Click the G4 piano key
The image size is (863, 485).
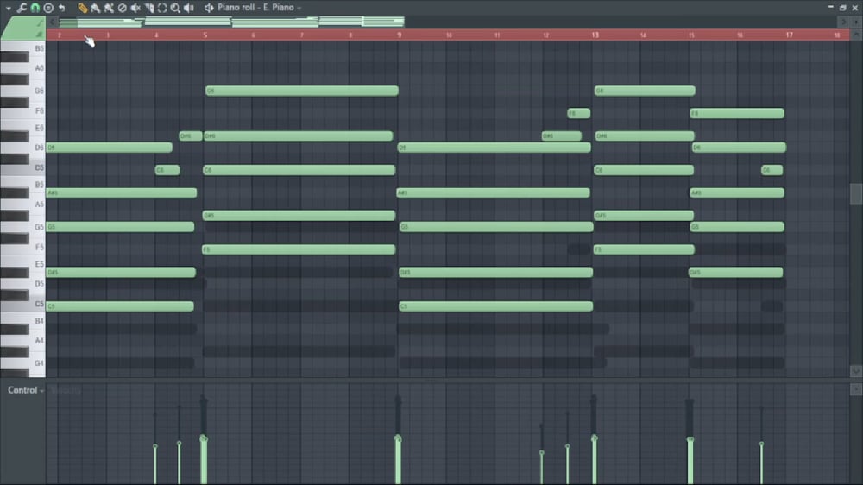(x=22, y=363)
